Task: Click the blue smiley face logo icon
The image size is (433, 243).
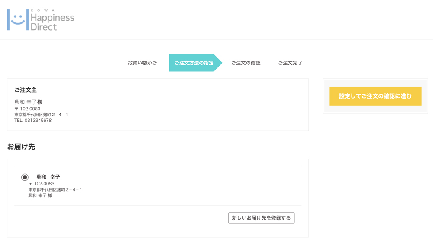Action: (18, 20)
